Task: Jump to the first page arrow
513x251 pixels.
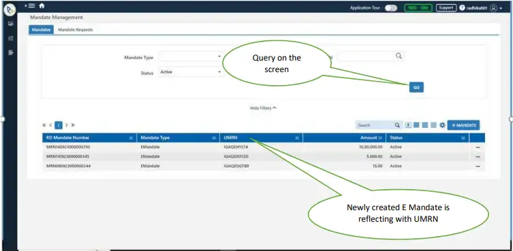Action: (44, 125)
